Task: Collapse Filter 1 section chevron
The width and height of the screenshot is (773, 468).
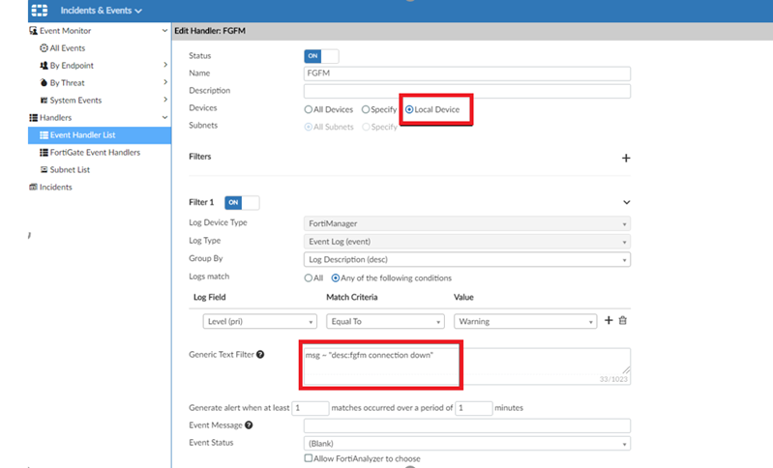Action: coord(626,202)
